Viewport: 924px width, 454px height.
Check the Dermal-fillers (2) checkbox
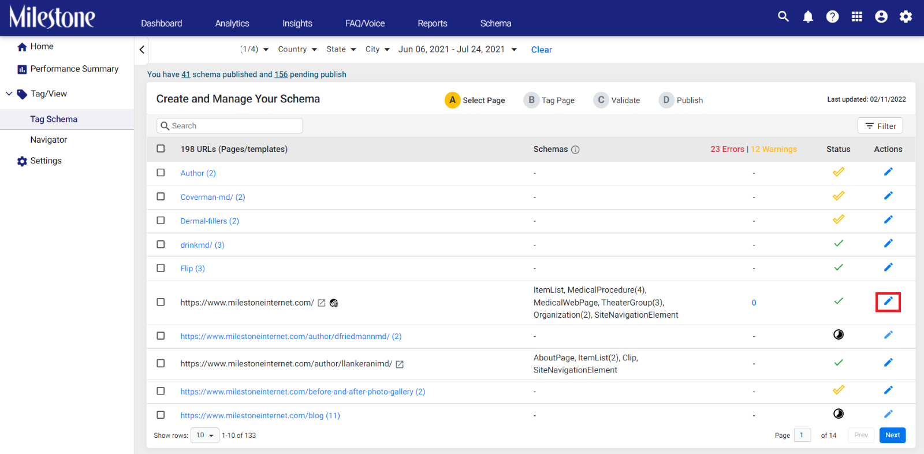pos(161,221)
